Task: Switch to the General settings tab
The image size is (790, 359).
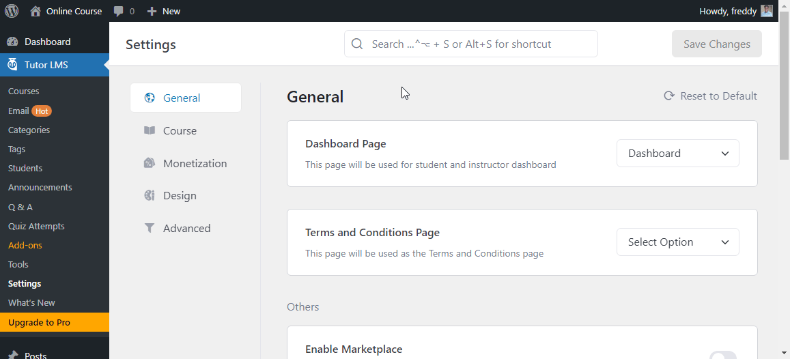Action: [x=186, y=98]
